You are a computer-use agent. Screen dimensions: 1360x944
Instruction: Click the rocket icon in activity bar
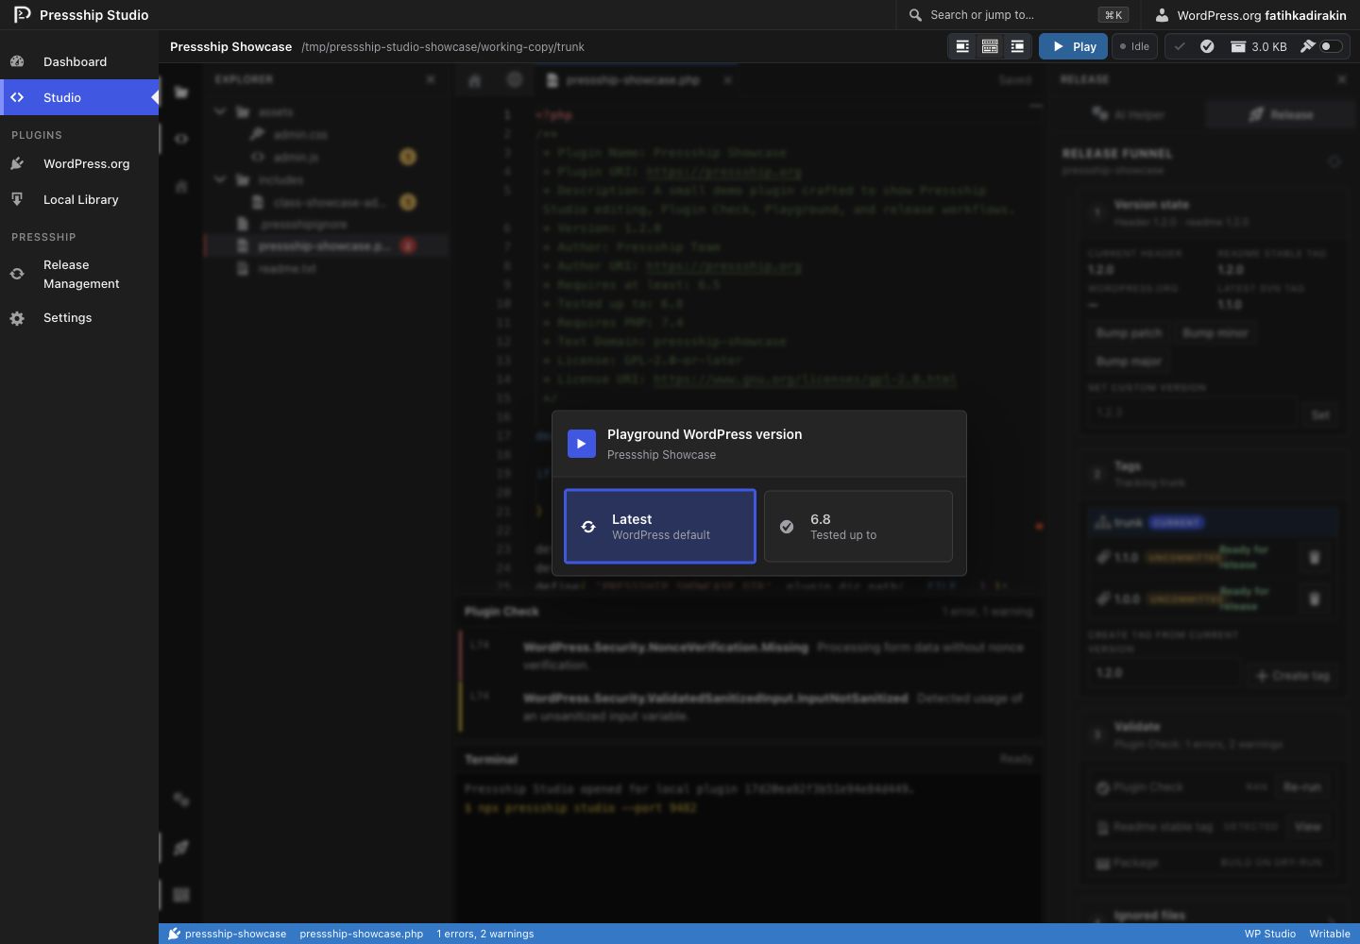point(181,848)
